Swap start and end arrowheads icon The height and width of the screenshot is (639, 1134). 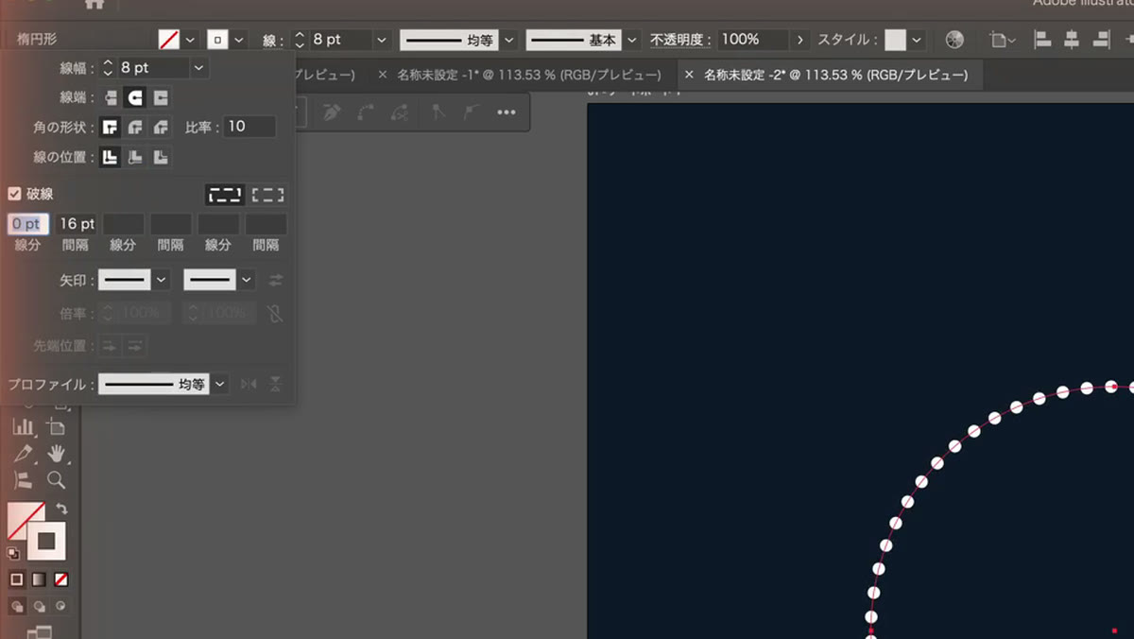pyautogui.click(x=276, y=280)
